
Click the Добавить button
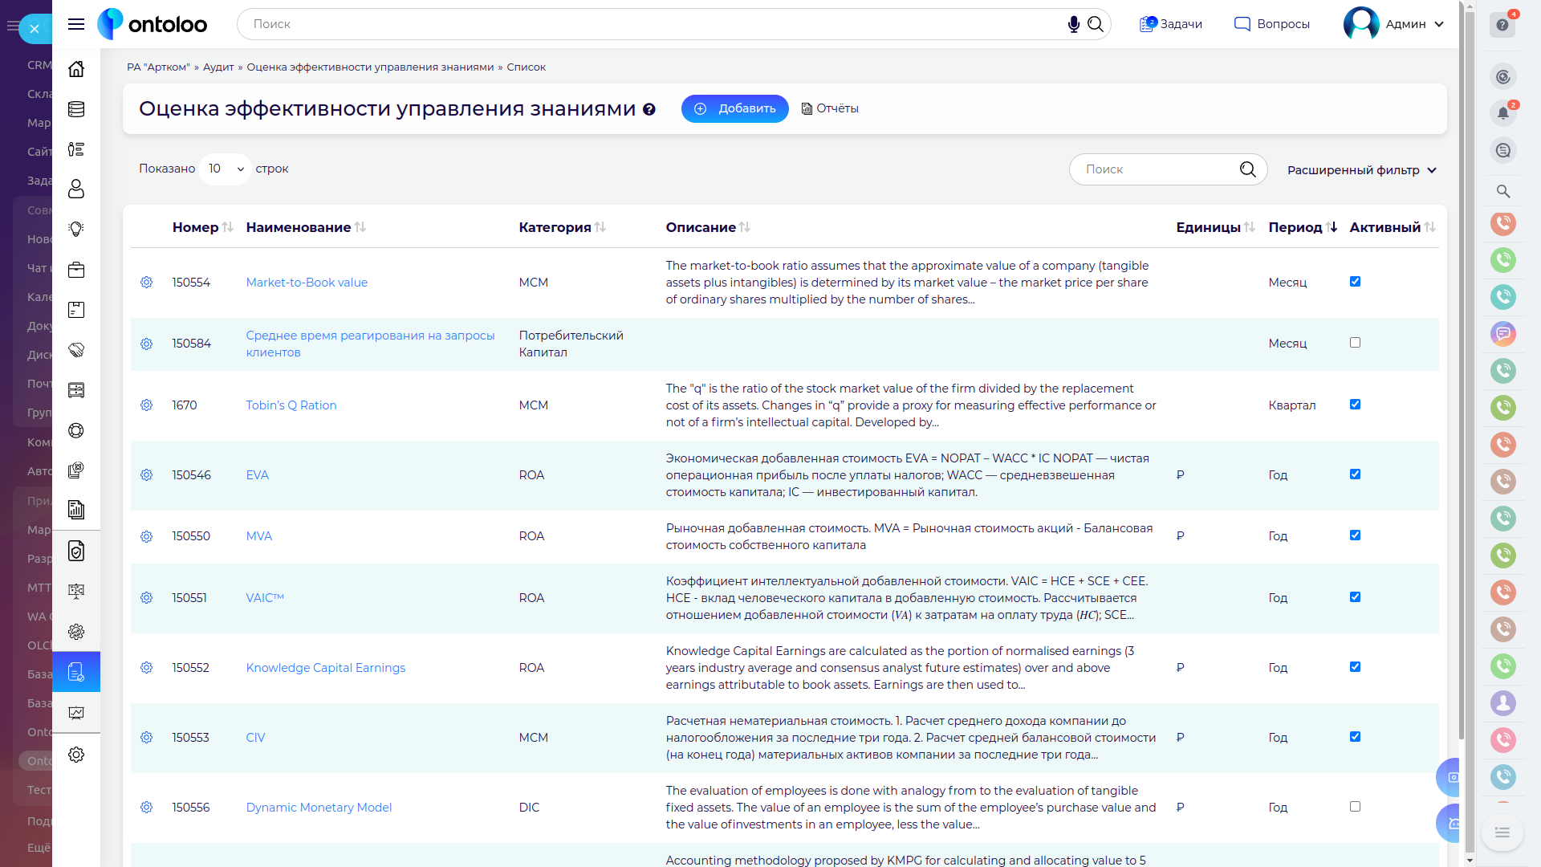pyautogui.click(x=734, y=108)
